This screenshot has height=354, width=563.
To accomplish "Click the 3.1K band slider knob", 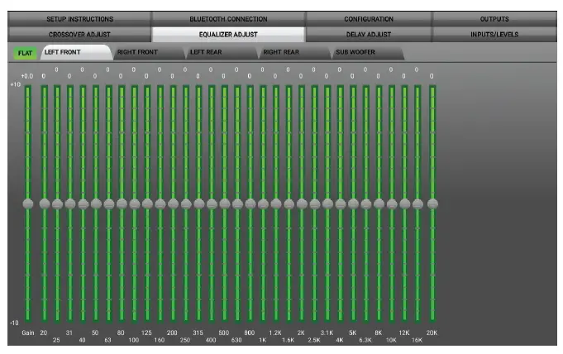I will 327,203.
